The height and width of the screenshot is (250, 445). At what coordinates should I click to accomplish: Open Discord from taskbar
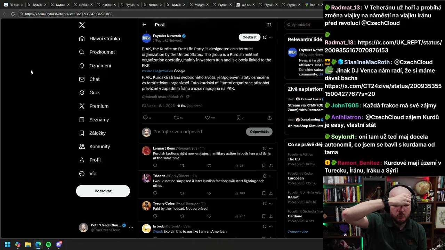pos(59,244)
